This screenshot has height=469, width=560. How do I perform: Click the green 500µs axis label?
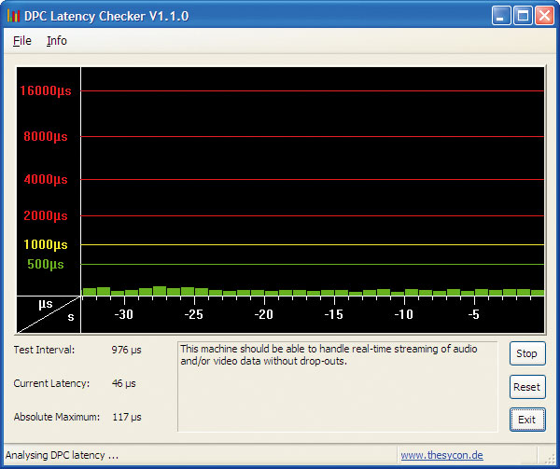pos(46,264)
